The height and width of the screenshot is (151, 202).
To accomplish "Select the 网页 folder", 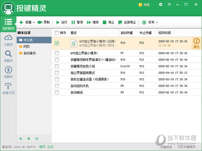I will (34, 47).
